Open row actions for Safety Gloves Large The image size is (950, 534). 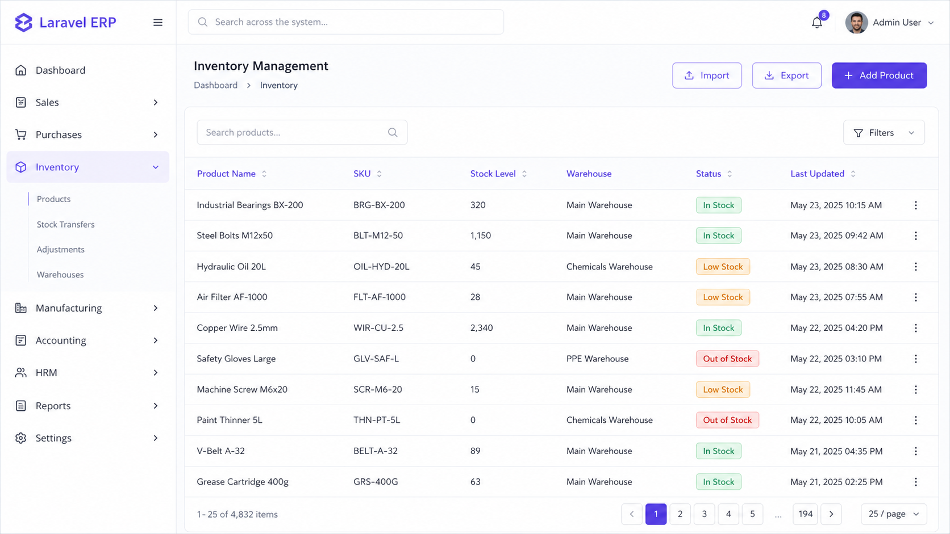tap(915, 359)
